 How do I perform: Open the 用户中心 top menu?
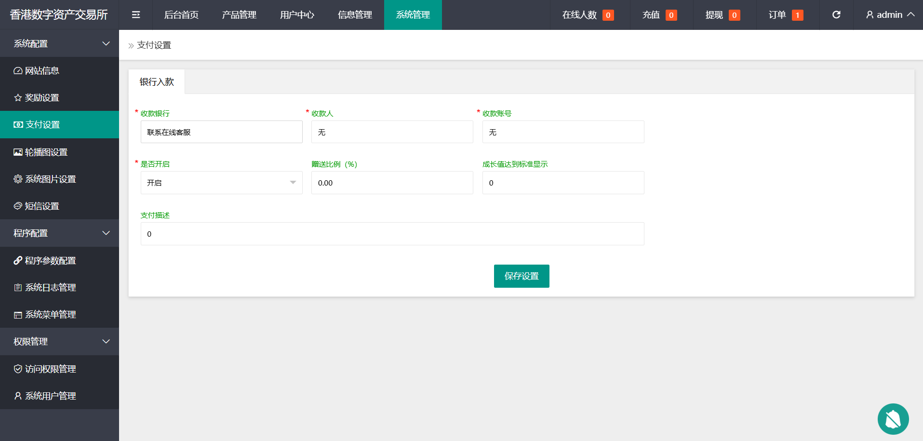(297, 15)
